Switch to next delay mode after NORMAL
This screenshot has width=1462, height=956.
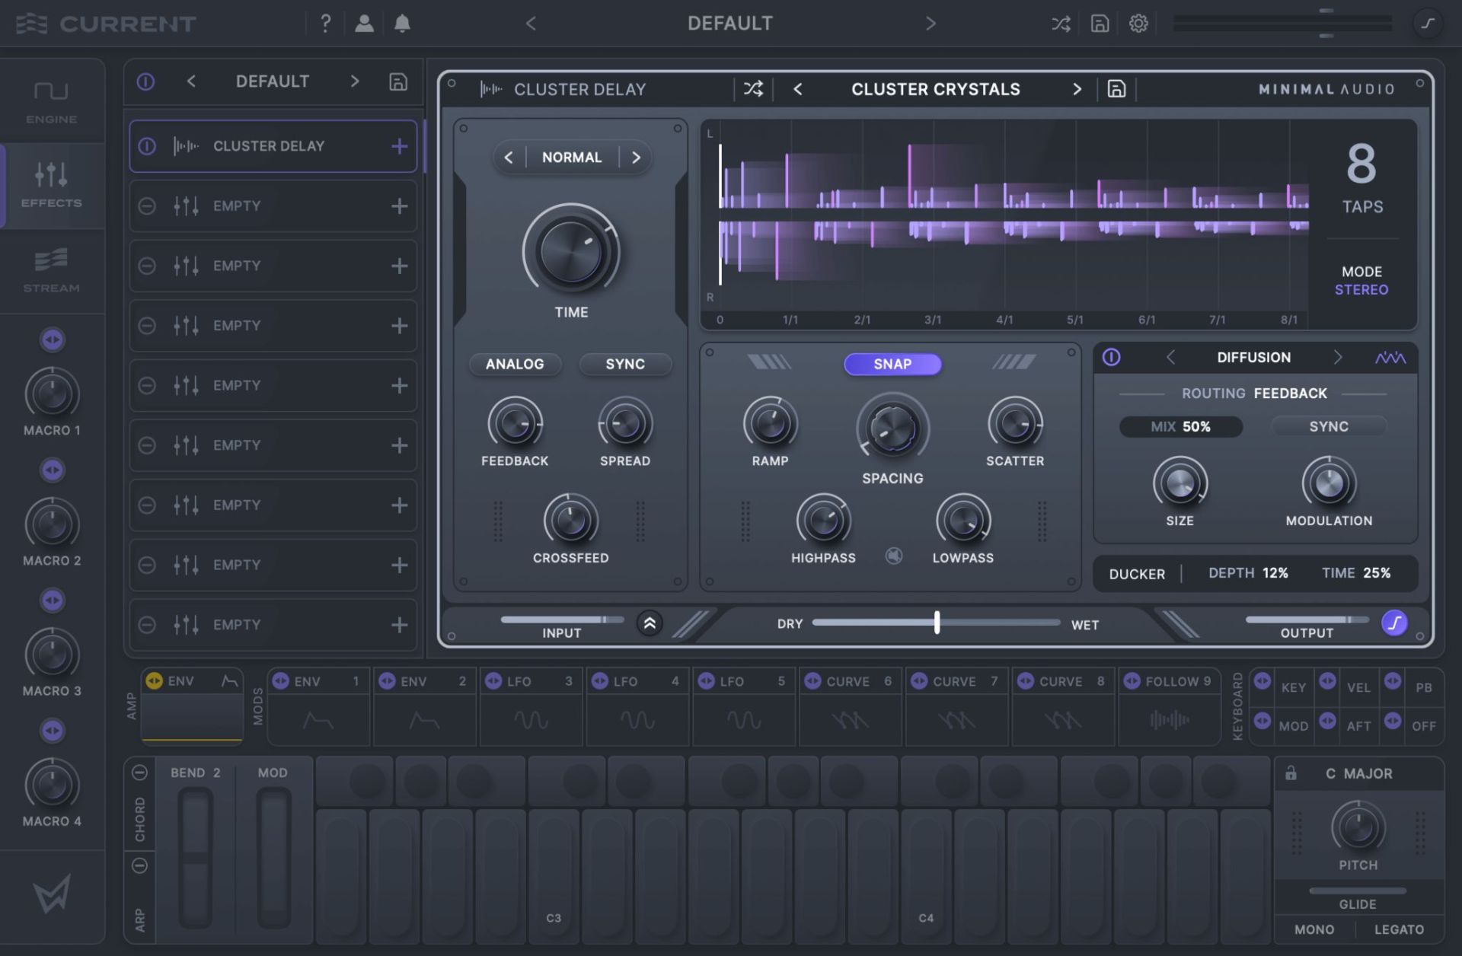(x=637, y=158)
